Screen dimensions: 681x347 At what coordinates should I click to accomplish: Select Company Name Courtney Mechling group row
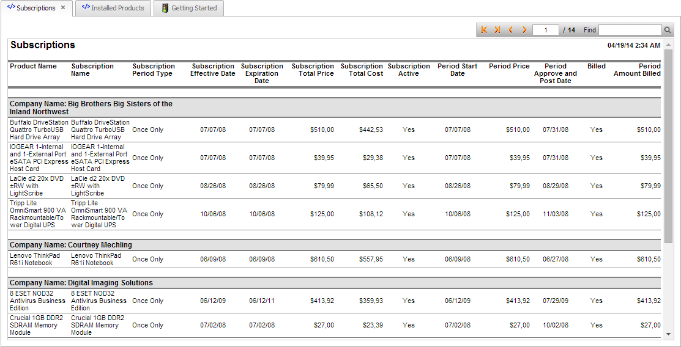tap(71, 245)
